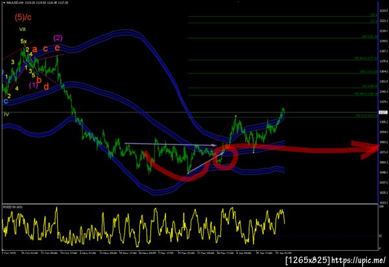389x267 pixels.
Task: Click the FE 61.8 Fibonacci level label
Action: 367,116
